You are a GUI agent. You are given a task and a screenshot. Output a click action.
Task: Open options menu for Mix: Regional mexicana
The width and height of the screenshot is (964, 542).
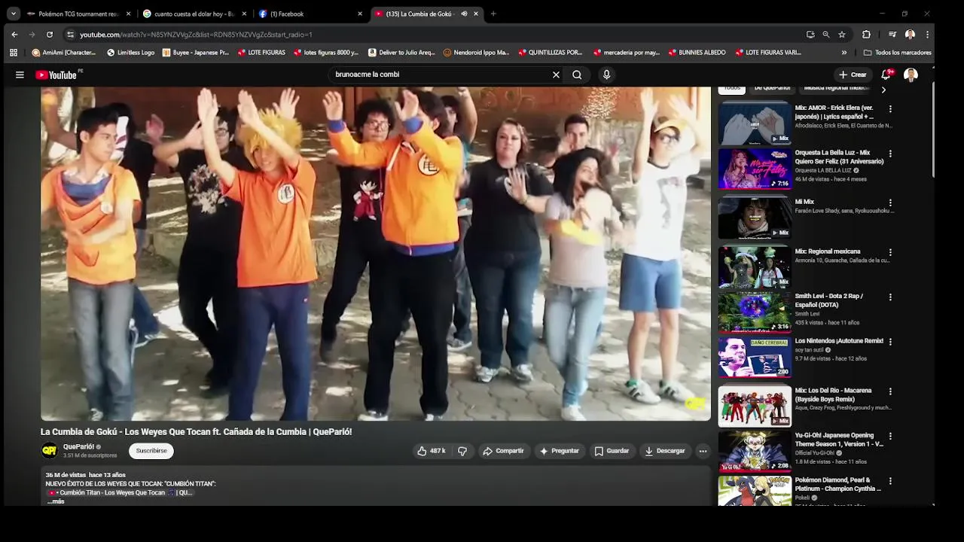(x=890, y=252)
